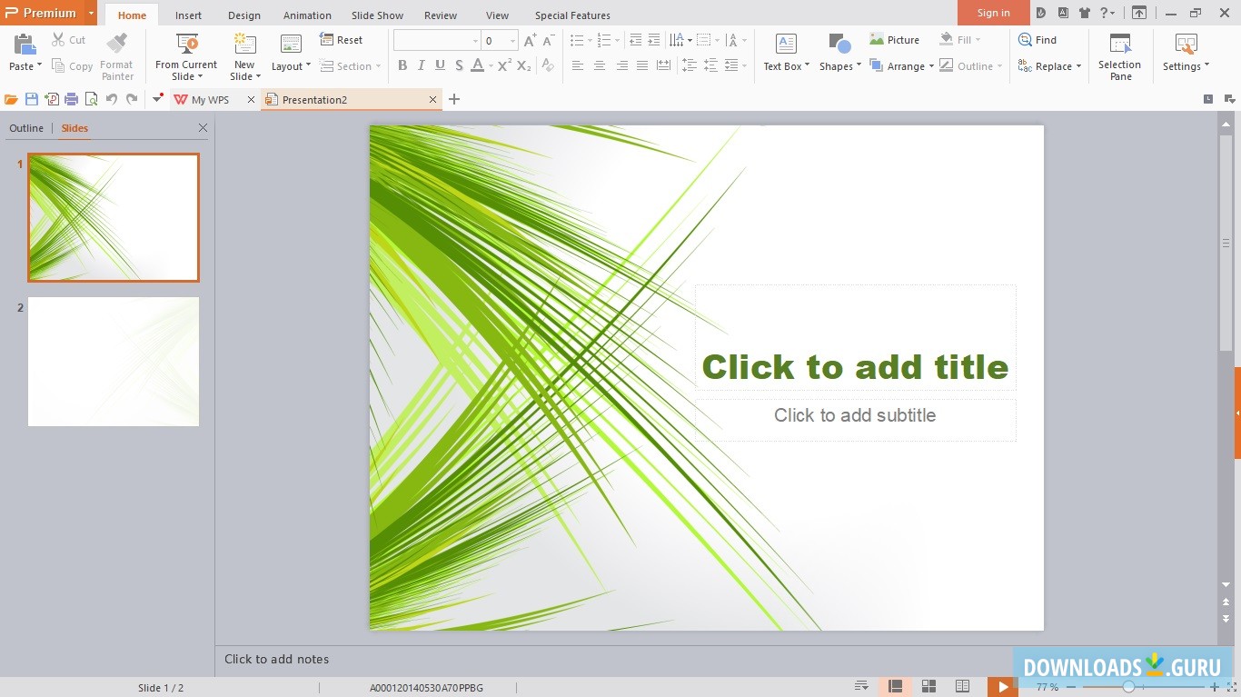Switch to the Animation tab
This screenshot has width=1241, height=697.
pyautogui.click(x=307, y=15)
